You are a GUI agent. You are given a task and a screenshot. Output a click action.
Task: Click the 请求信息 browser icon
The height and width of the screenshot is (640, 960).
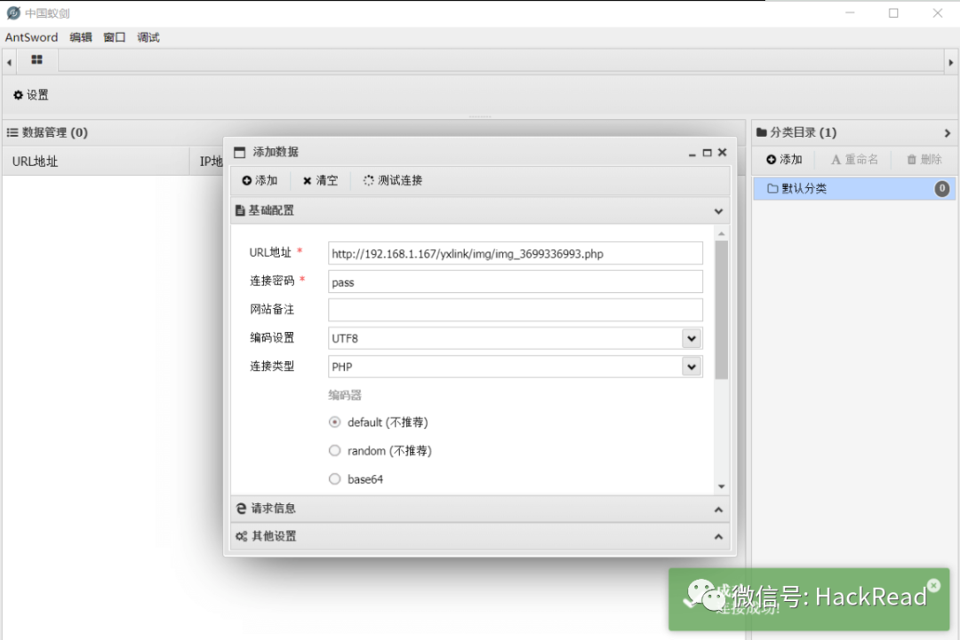[241, 509]
